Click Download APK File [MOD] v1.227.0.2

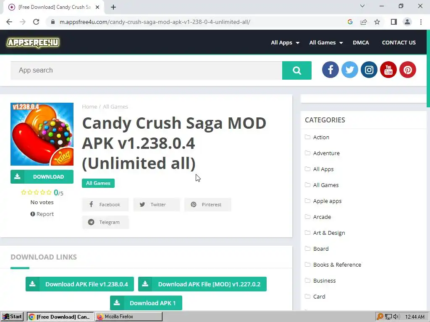[202, 284]
